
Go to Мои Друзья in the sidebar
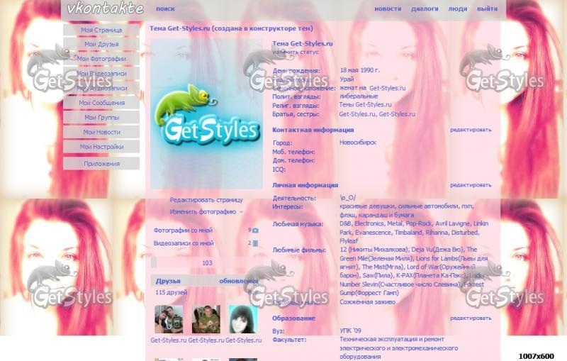click(x=101, y=44)
